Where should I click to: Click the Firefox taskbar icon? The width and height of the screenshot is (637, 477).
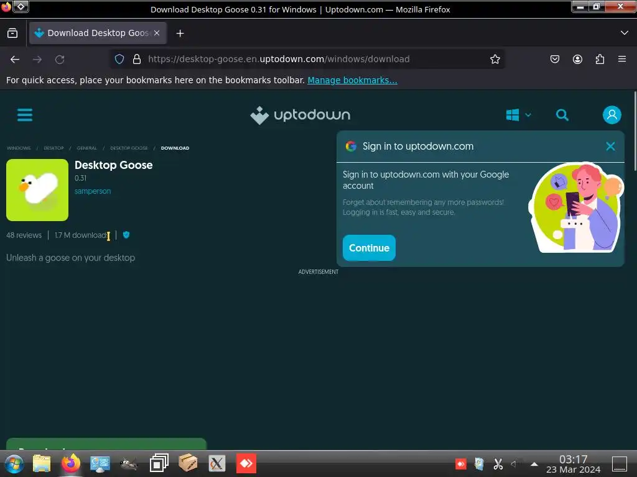71,463
